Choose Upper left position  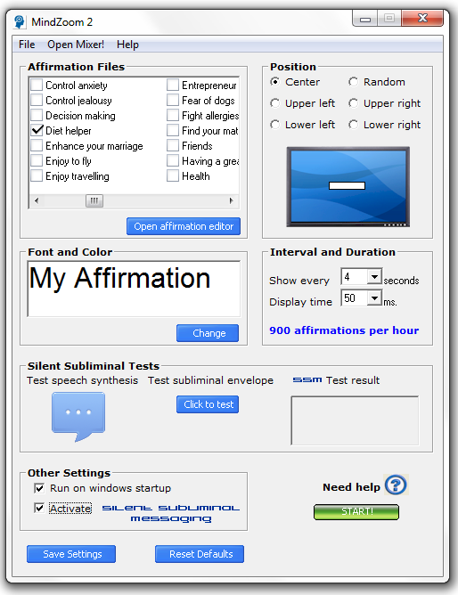point(275,103)
